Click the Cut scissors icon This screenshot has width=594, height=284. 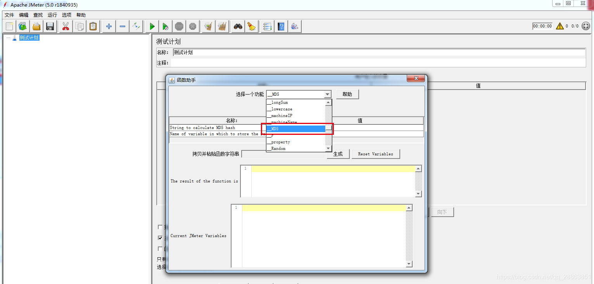coord(66,26)
